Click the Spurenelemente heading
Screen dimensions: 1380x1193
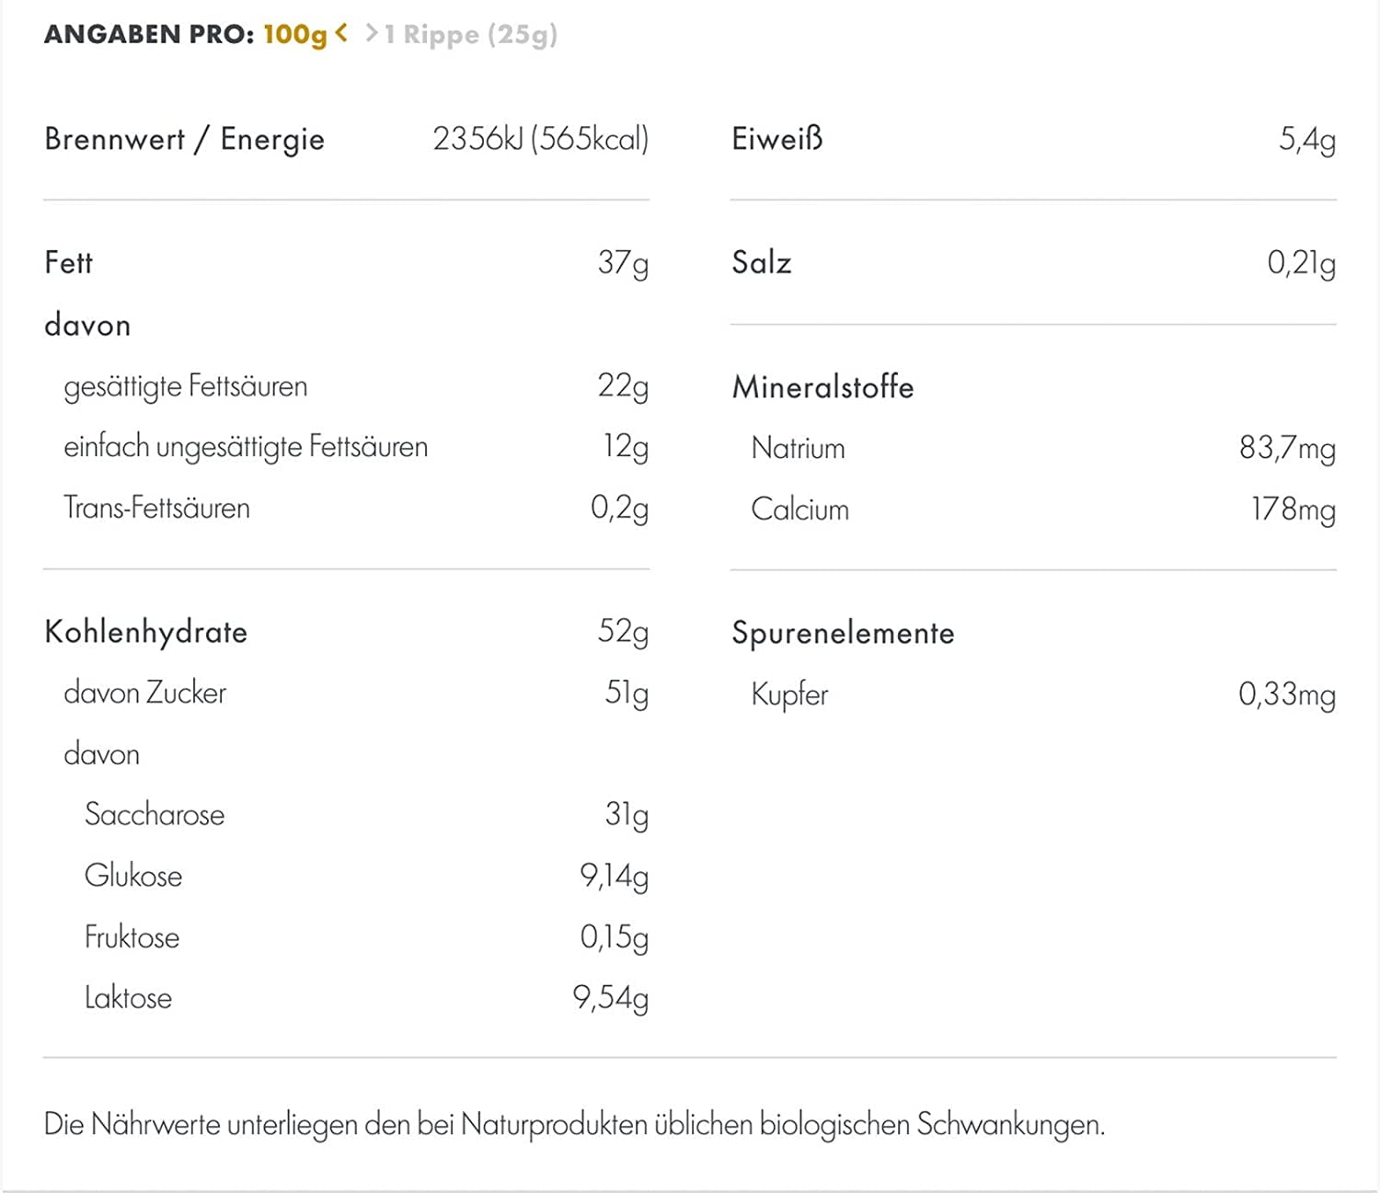tap(844, 633)
